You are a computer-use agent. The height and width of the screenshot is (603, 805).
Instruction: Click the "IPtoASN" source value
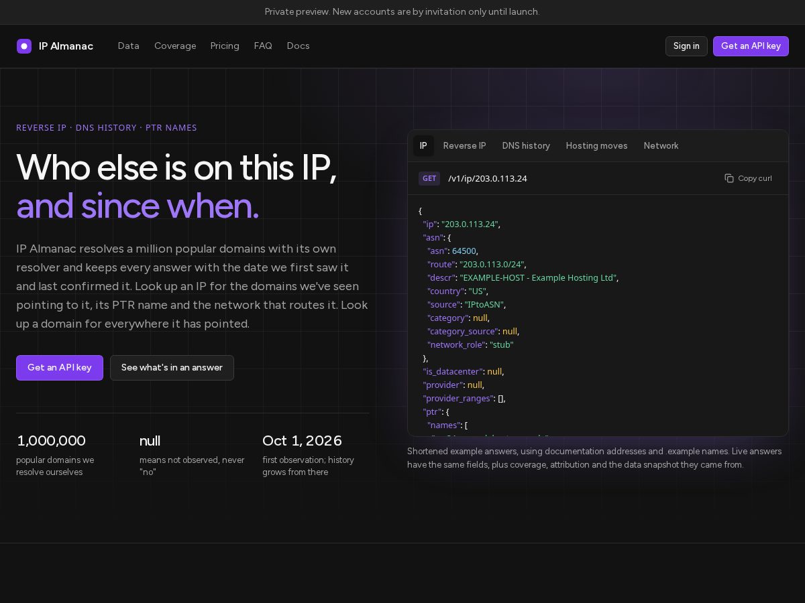click(x=484, y=305)
